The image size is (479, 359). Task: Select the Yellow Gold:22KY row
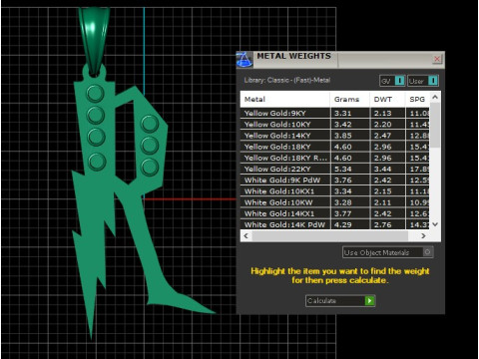point(335,169)
